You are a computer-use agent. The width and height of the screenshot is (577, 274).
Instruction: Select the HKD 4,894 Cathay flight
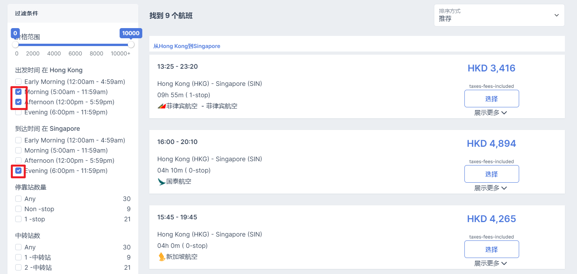pos(491,174)
